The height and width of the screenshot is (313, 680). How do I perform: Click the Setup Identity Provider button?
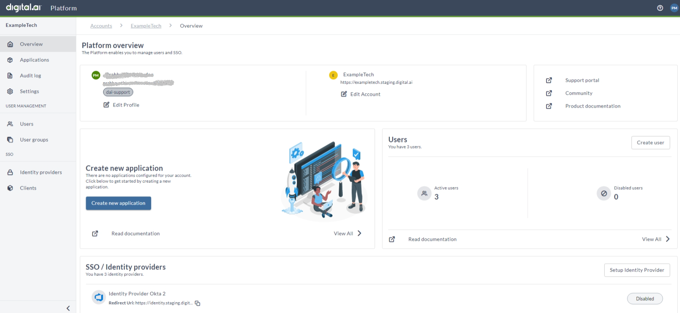[637, 270]
